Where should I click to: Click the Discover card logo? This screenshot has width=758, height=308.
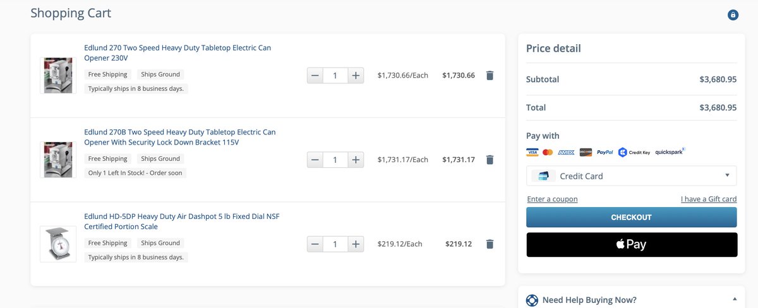[586, 152]
